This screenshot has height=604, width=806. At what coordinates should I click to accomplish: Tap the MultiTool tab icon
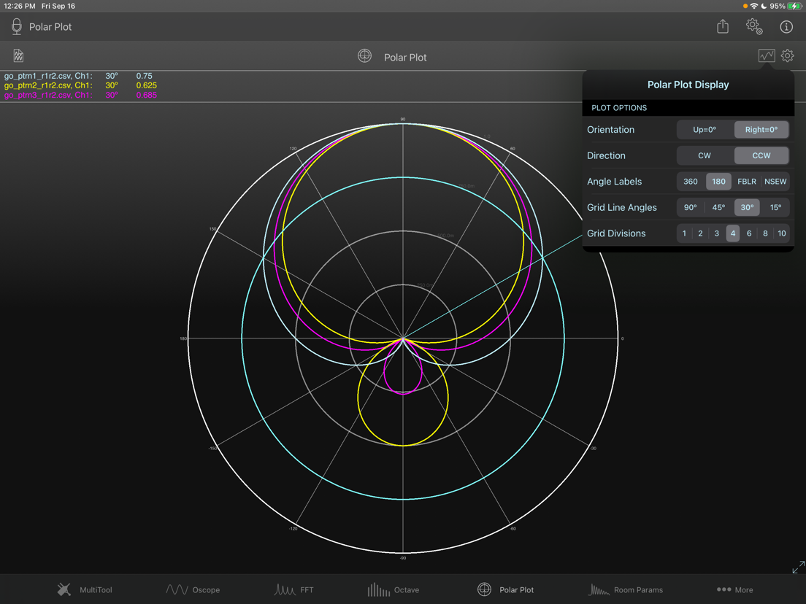point(64,589)
